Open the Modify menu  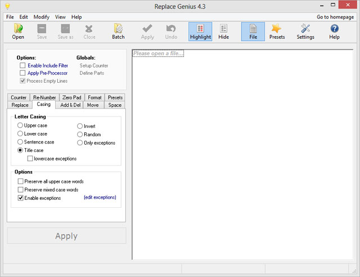coord(41,17)
